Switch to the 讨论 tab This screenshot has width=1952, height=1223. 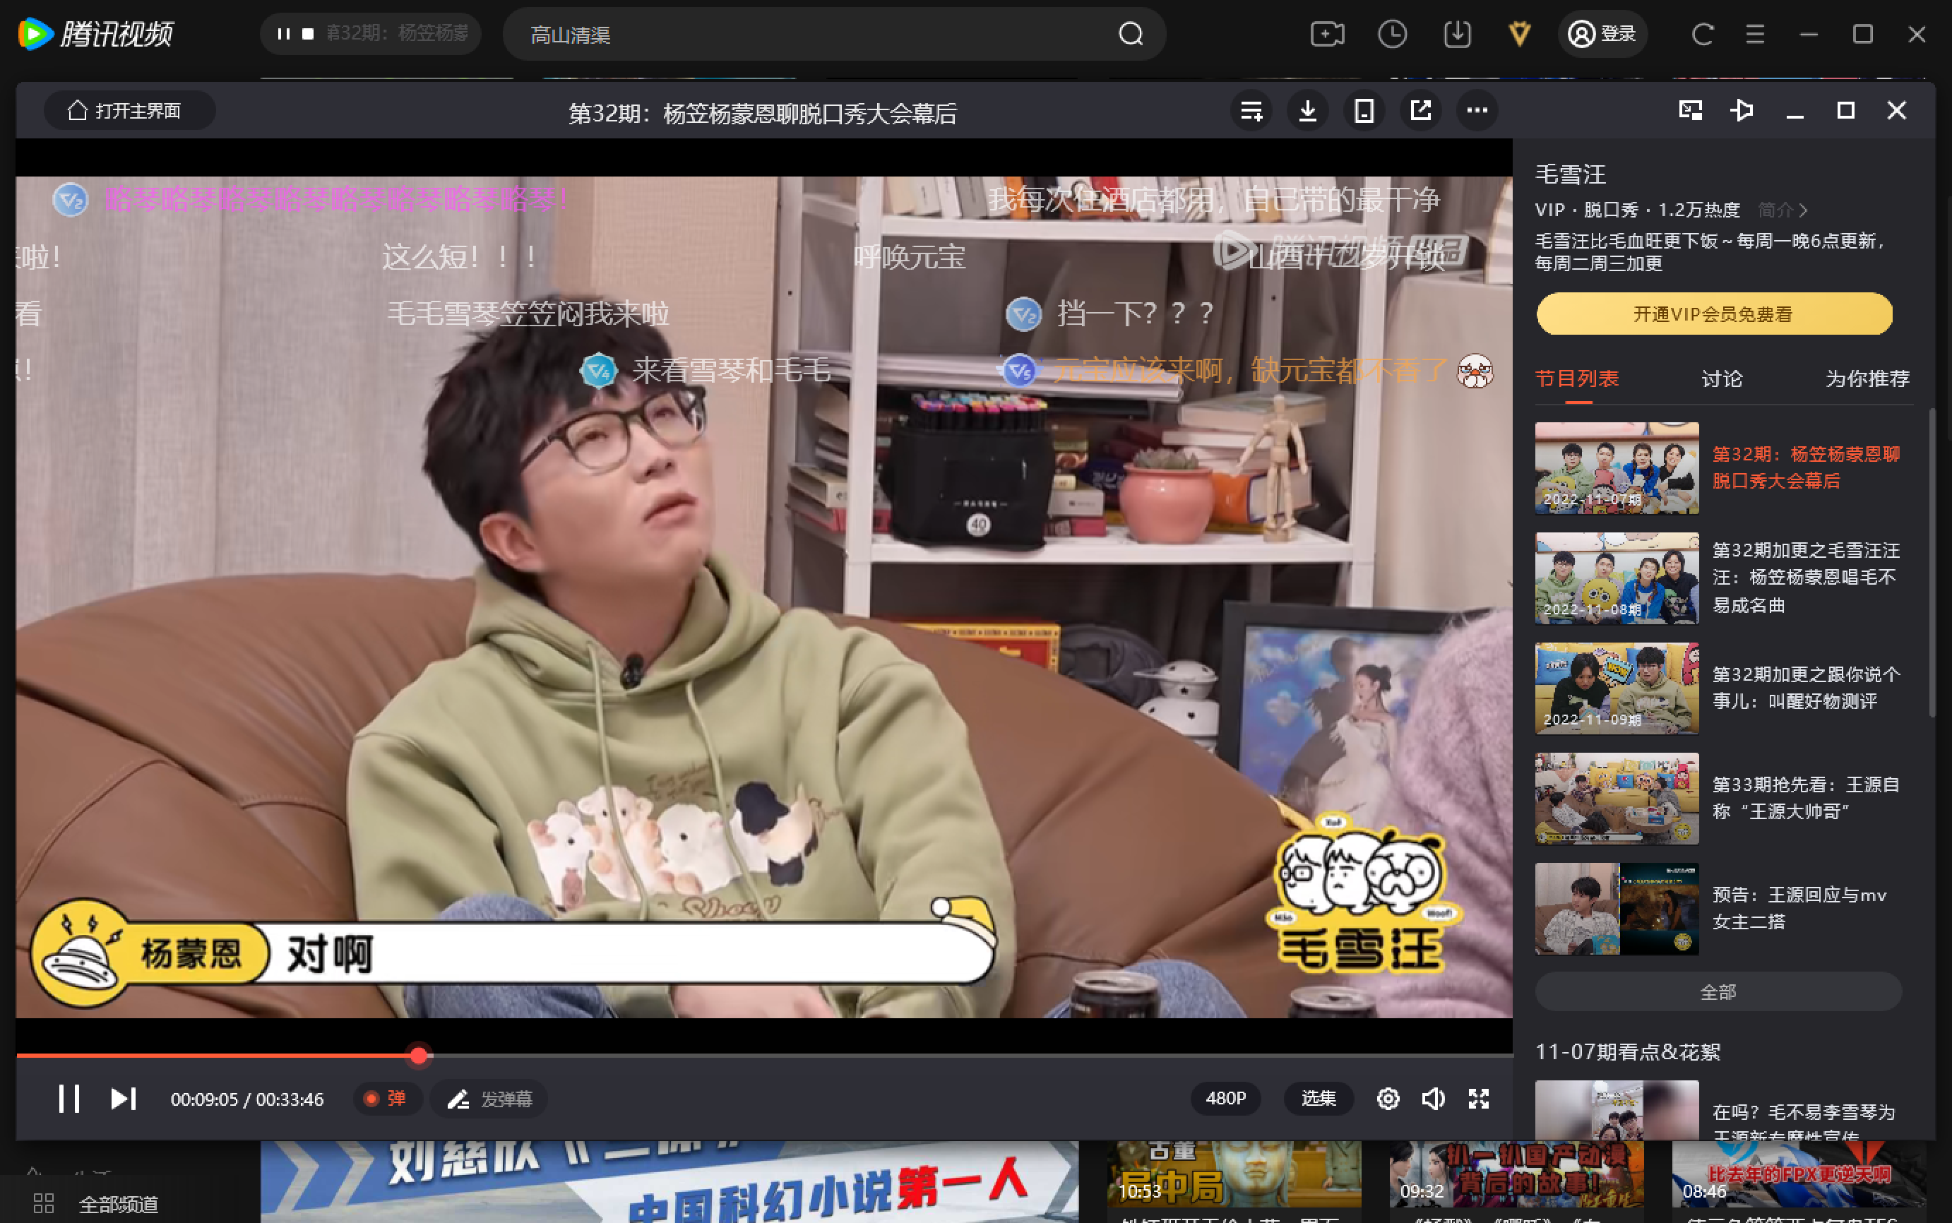click(1722, 378)
